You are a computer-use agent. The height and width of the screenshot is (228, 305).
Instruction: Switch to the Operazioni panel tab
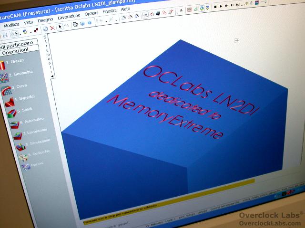[x=15, y=52]
